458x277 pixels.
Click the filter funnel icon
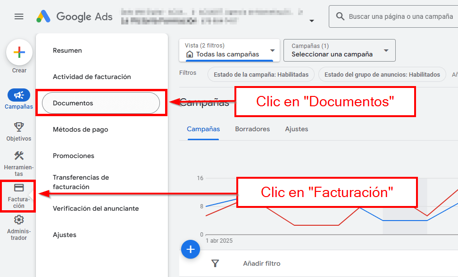click(x=215, y=263)
